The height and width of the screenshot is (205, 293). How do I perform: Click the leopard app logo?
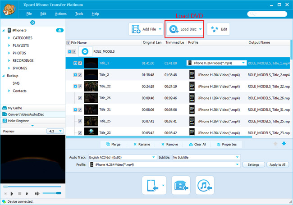(x=9, y=9)
